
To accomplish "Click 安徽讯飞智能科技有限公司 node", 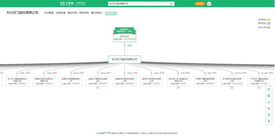I will [x=98, y=81].
